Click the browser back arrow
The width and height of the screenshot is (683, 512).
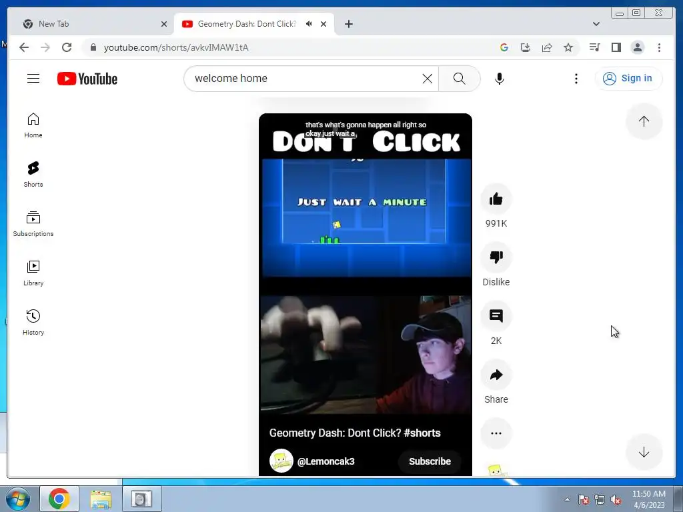(x=24, y=47)
